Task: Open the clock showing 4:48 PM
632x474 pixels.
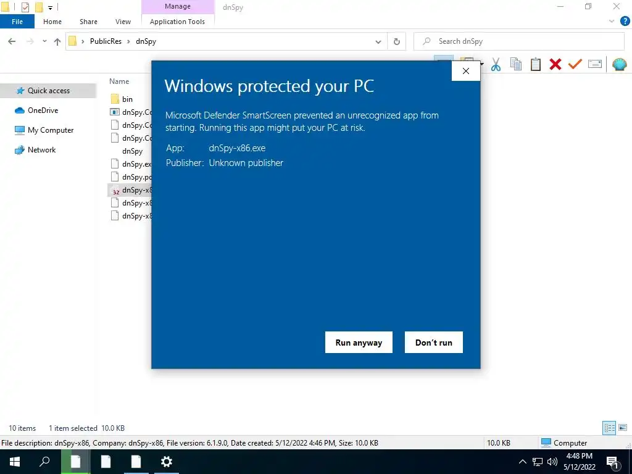Action: [x=579, y=462]
